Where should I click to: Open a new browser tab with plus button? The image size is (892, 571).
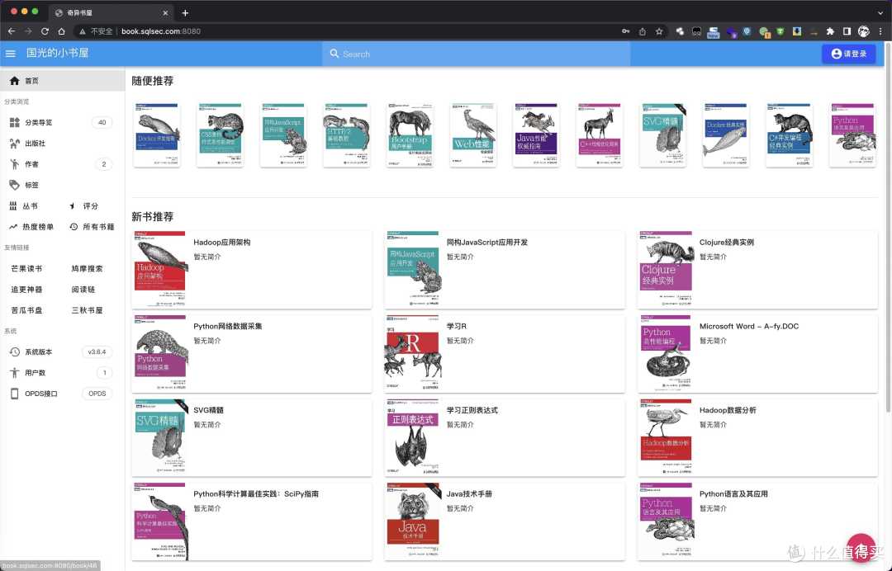(x=185, y=12)
